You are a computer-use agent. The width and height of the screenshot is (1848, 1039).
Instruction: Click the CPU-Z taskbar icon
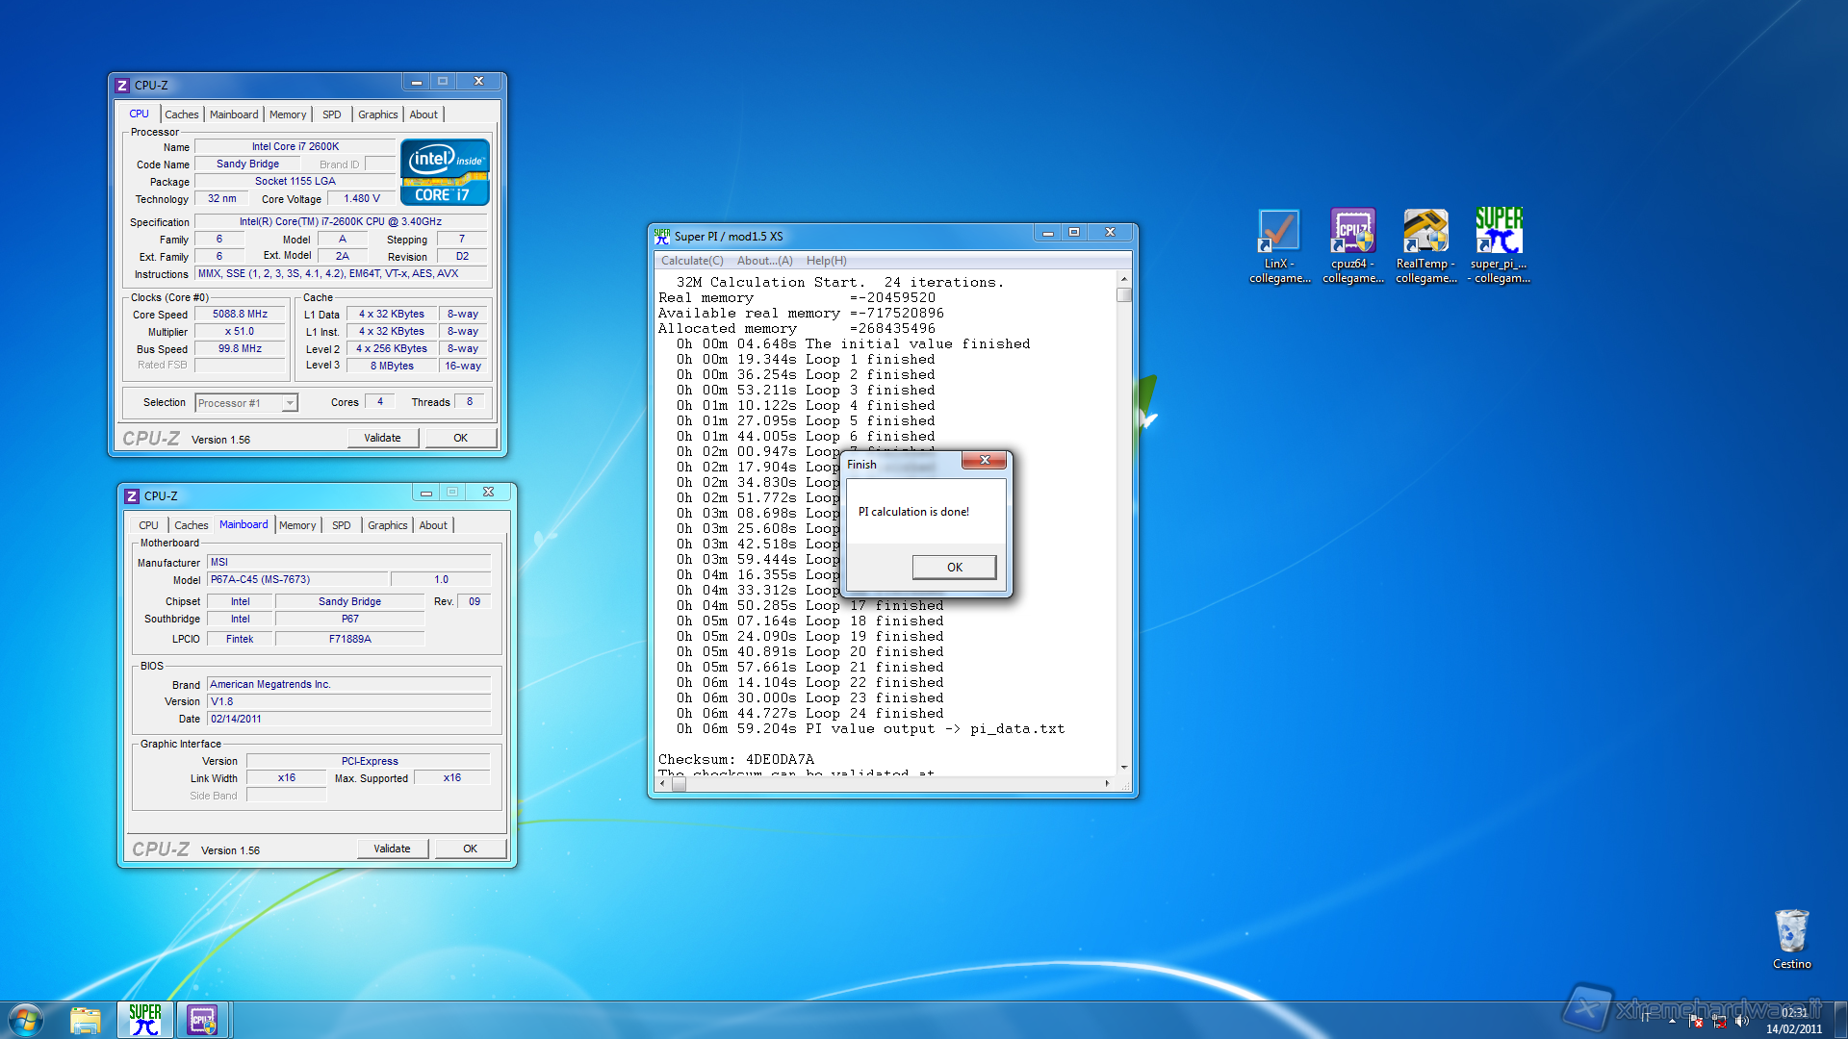(203, 1020)
